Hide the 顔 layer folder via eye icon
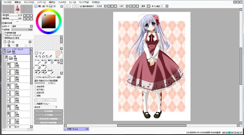The image size is (244, 135). pyautogui.click(x=6, y=57)
